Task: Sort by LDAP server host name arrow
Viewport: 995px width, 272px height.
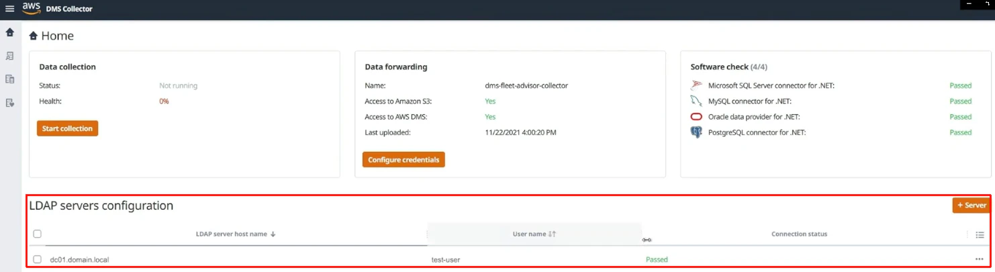Action: [x=273, y=234]
